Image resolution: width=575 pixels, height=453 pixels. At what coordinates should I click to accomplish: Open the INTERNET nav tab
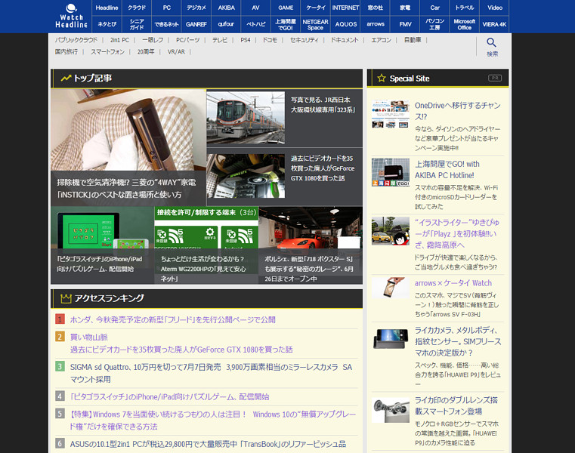pos(345,8)
